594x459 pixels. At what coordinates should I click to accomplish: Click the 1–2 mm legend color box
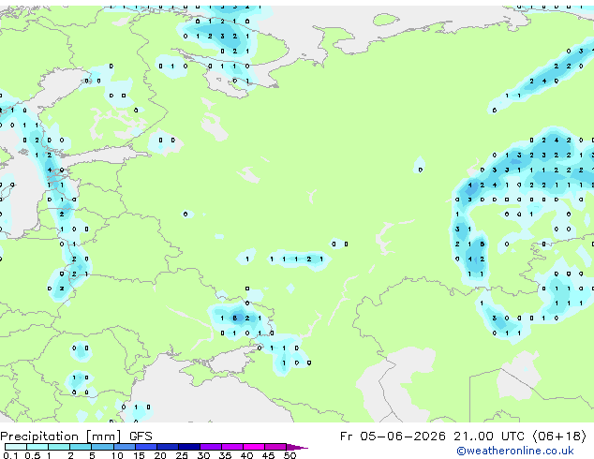click(x=59, y=447)
